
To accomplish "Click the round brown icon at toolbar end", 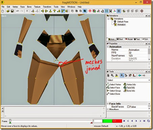I will (142, 11).
